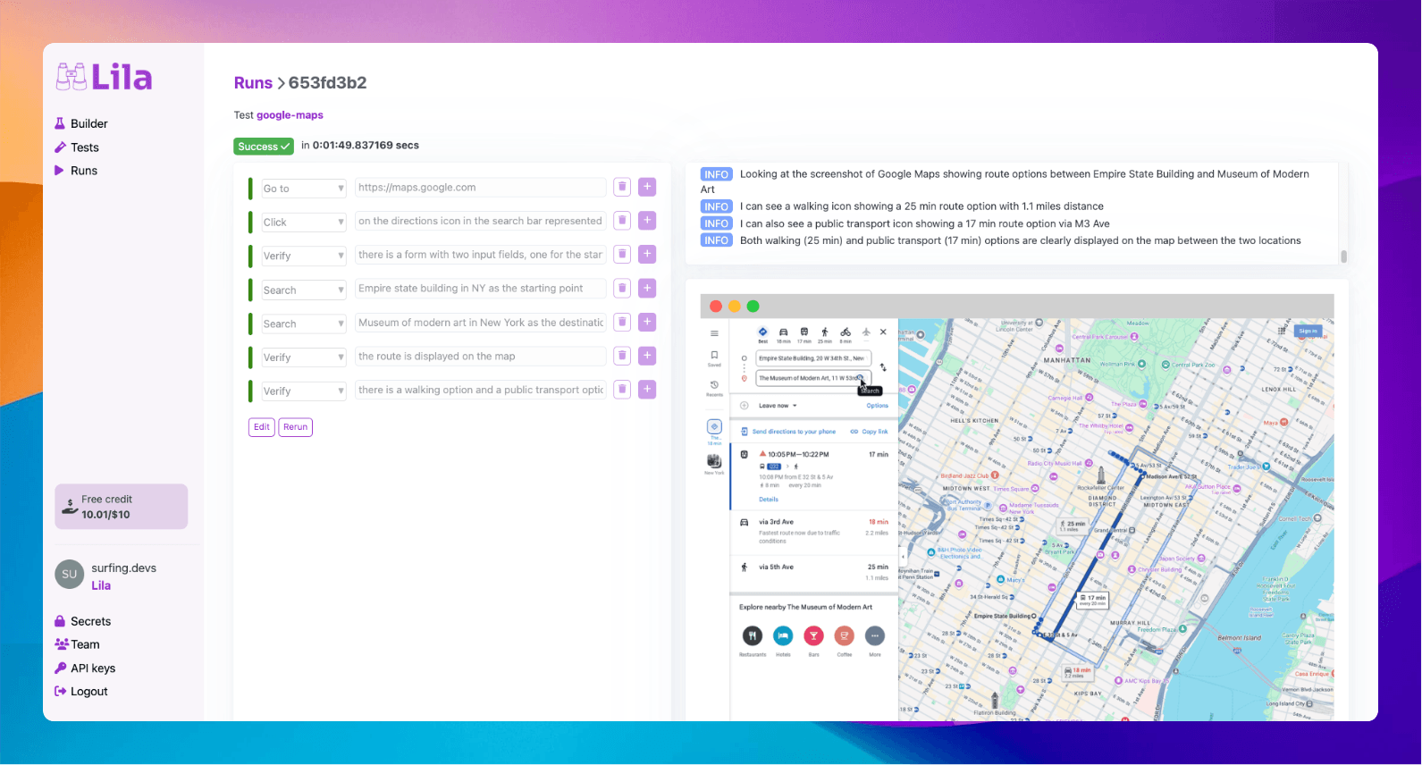The width and height of the screenshot is (1422, 765).
Task: Click the Lila link under surfing.devs
Action: point(101,585)
